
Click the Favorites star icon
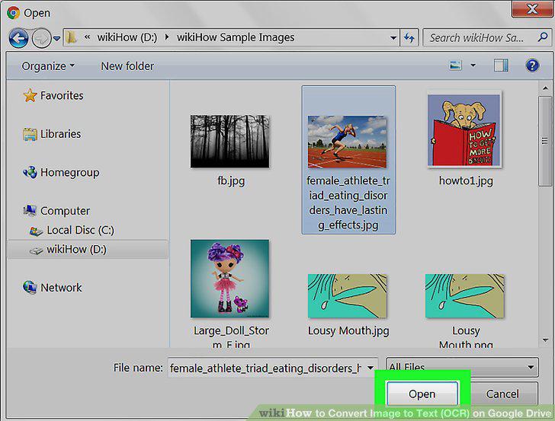coord(30,95)
